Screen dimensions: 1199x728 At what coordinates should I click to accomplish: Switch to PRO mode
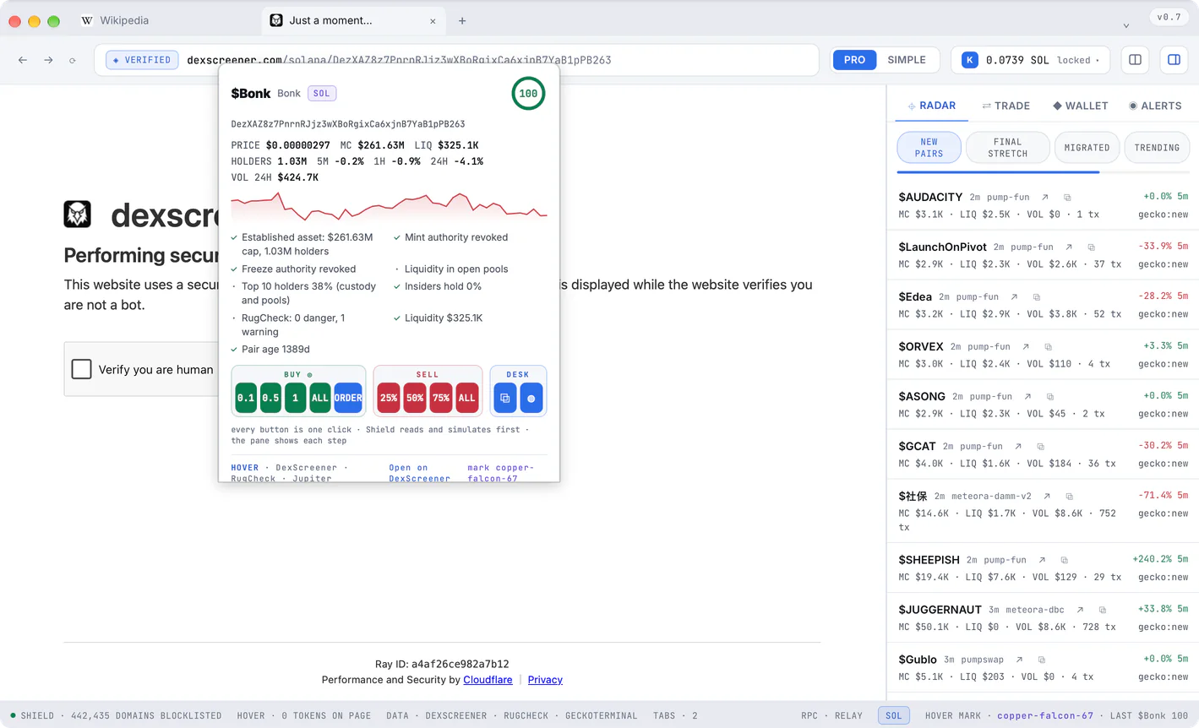854,60
